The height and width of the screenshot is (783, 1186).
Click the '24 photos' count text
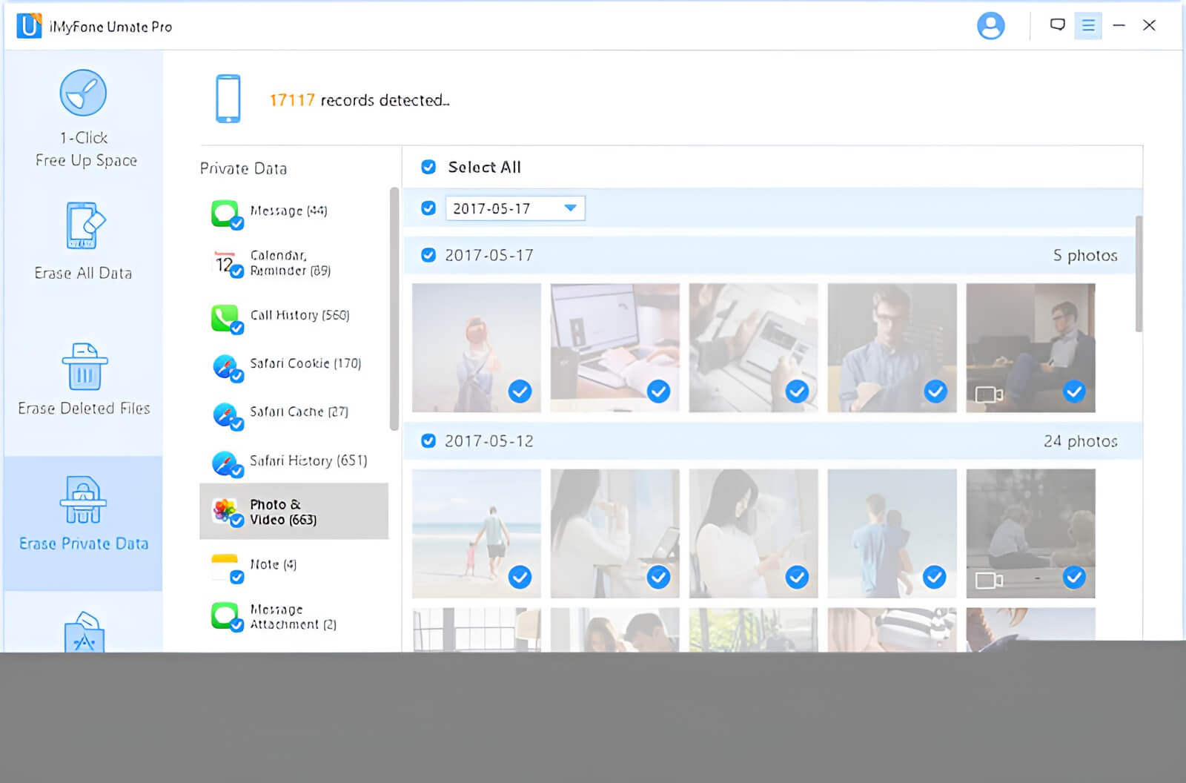click(x=1081, y=441)
